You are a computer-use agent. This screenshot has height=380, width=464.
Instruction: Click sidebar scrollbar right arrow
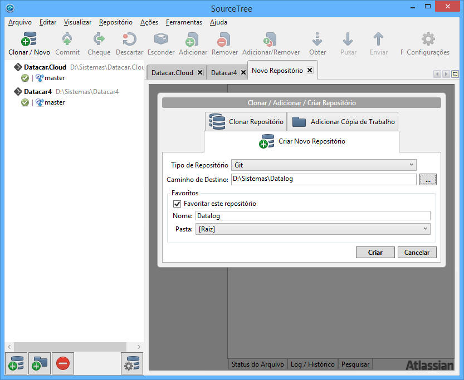click(x=139, y=347)
